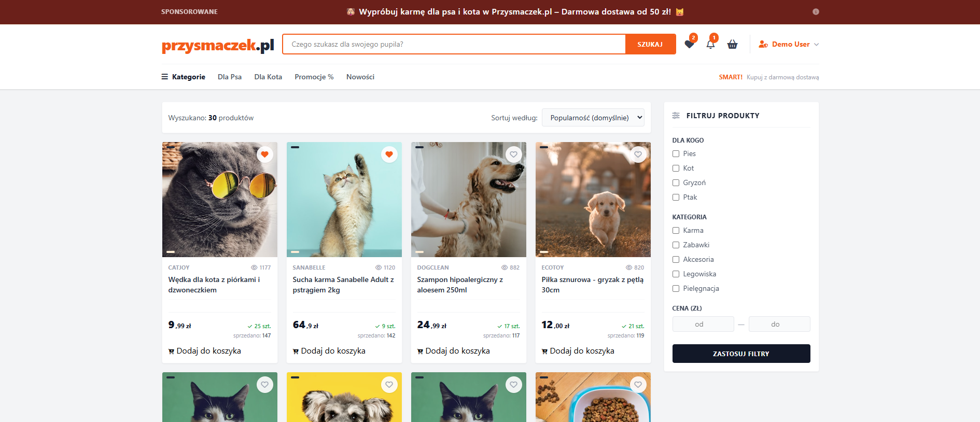Unfavorite the Sucha karma Sanabelle heart

point(389,154)
